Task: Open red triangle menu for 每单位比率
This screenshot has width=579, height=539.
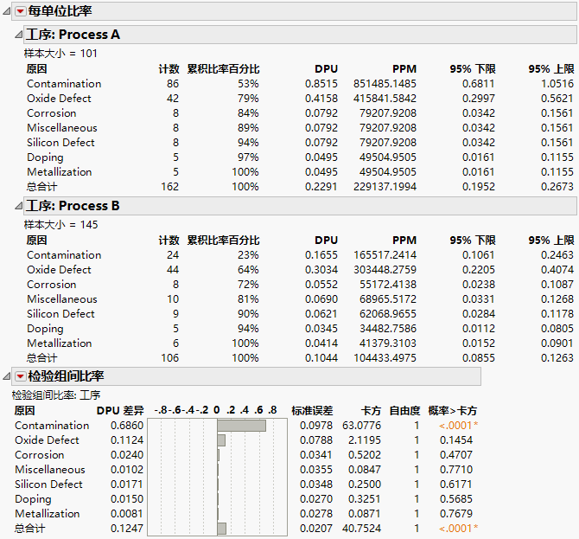Action: click(x=21, y=11)
